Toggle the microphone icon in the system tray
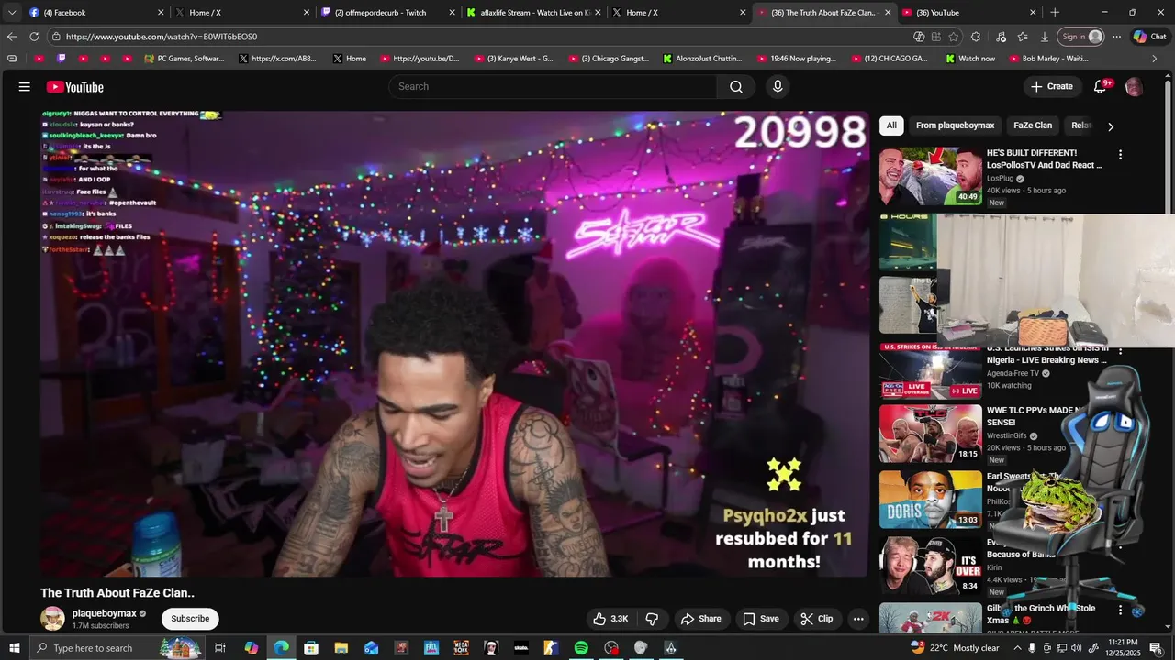 [1032, 648]
